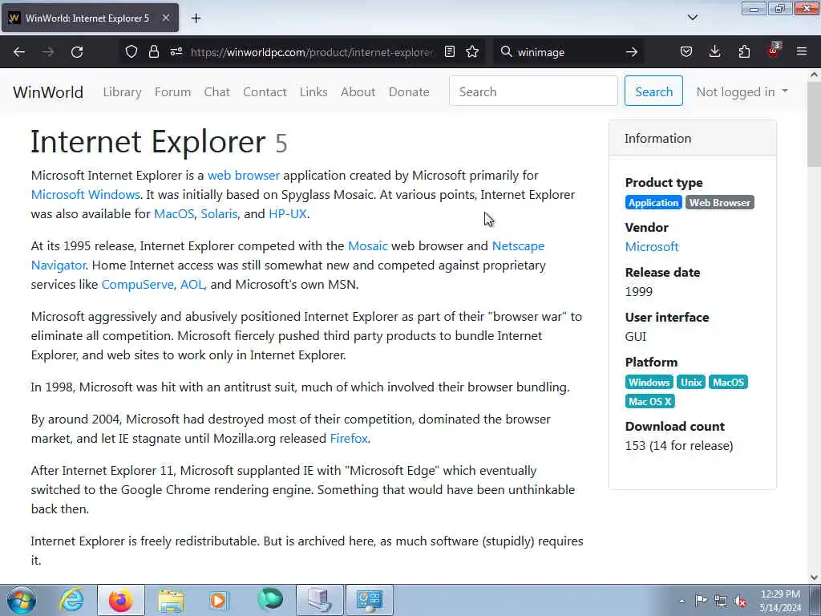Screen dimensions: 821x616
Task: Follow the Microsoft Windows link
Action: (x=85, y=195)
